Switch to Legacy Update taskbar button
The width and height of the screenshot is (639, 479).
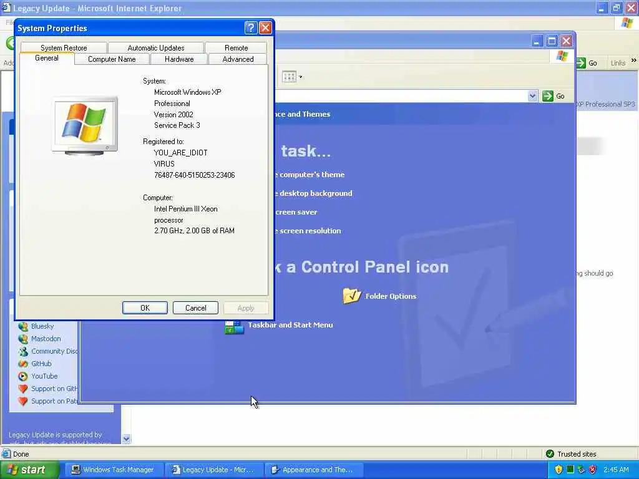213,470
